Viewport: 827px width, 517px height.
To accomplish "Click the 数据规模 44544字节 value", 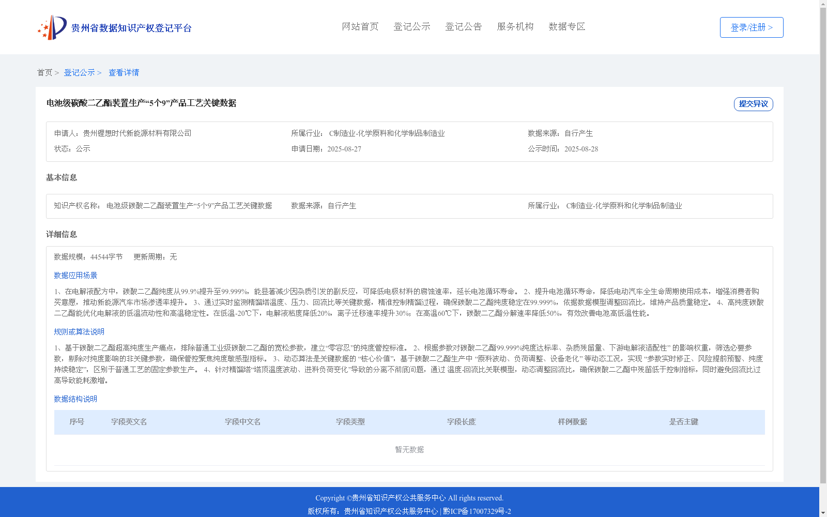I will click(x=106, y=257).
